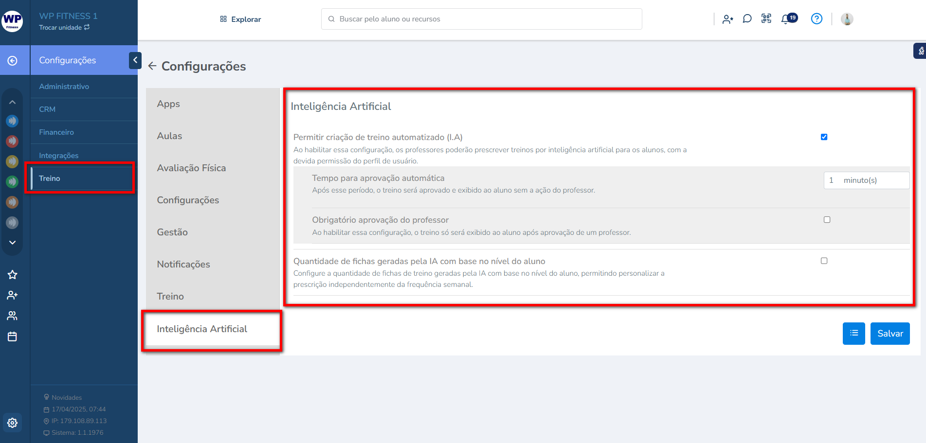Screen dimensions: 926x443
Task: Click Trocar unidade link
Action: pos(64,28)
